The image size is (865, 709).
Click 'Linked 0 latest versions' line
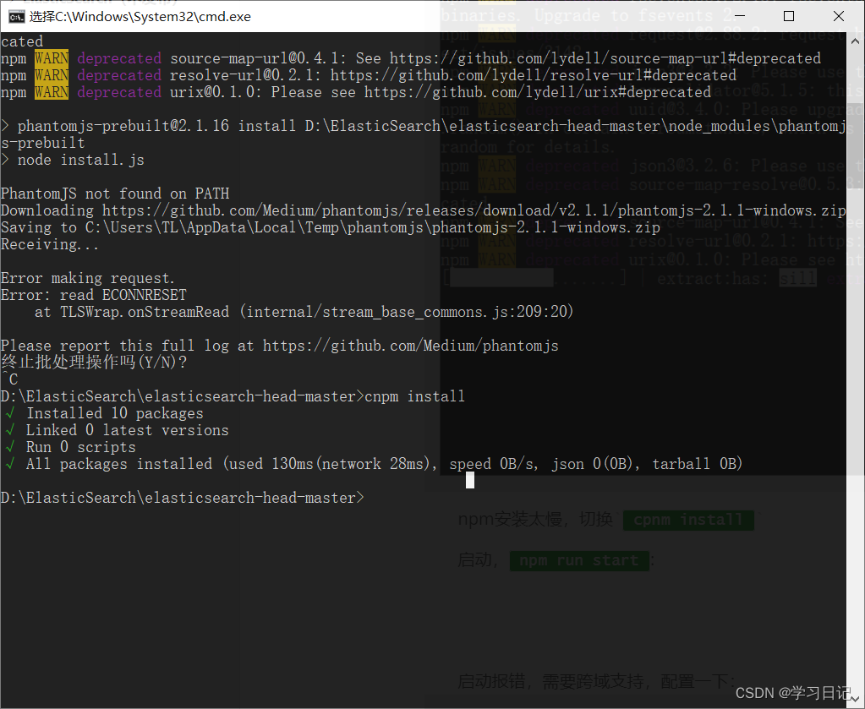(115, 430)
